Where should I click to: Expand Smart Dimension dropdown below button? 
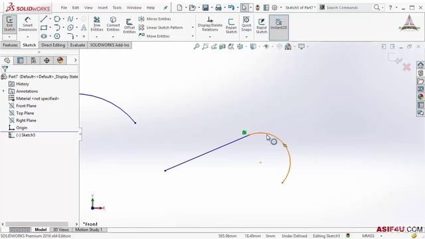[x=28, y=37]
